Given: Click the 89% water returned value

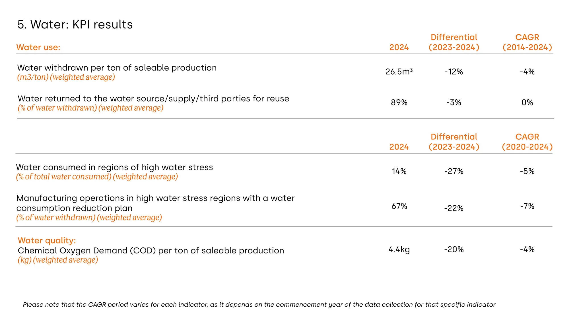Looking at the screenshot, I should click(x=399, y=102).
